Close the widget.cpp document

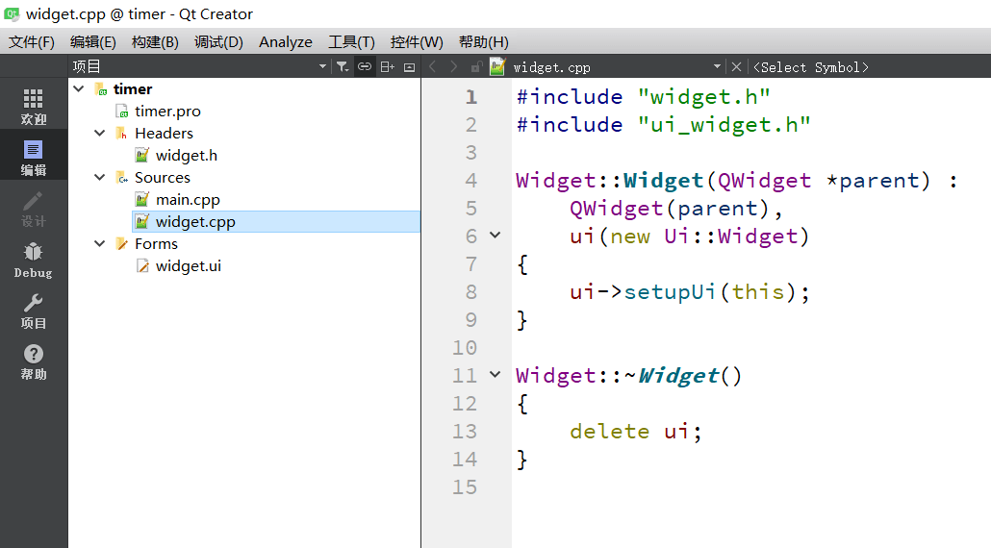click(x=736, y=66)
